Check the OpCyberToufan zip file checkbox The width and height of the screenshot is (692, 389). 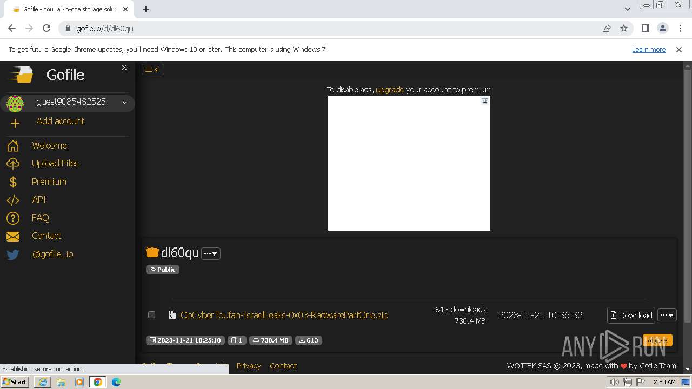click(x=151, y=315)
